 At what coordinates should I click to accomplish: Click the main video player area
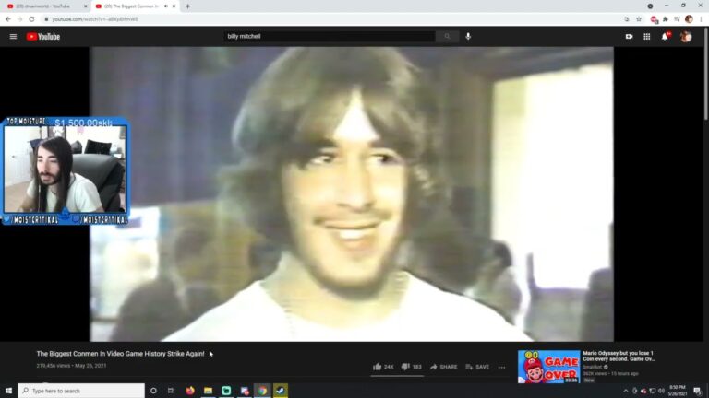pyautogui.click(x=352, y=194)
